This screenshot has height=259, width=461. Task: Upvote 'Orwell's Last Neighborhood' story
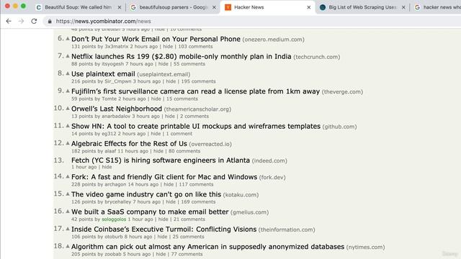coord(68,108)
